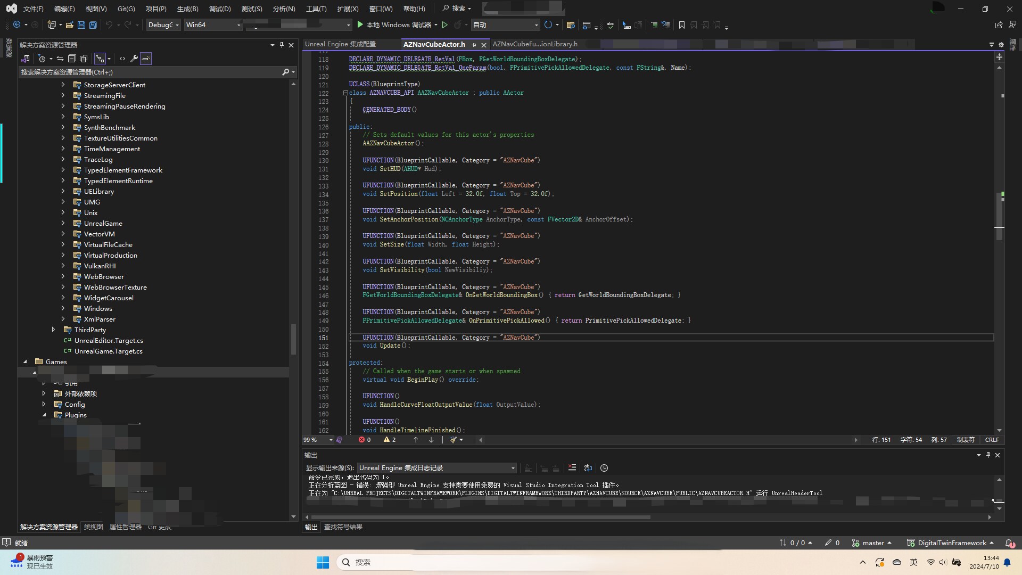
Task: Select the Undo icon
Action: (109, 24)
